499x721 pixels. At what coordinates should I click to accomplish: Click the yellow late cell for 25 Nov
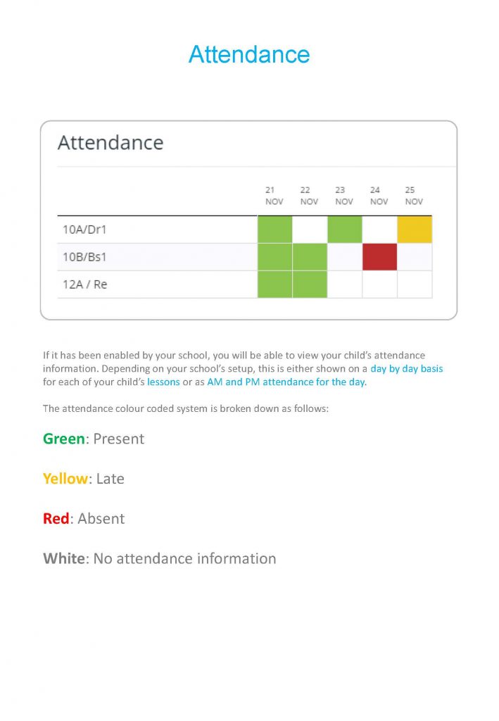415,230
